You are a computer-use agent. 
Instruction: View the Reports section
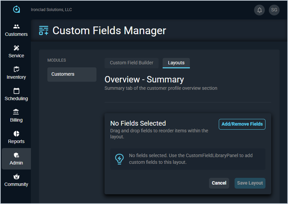(16, 137)
